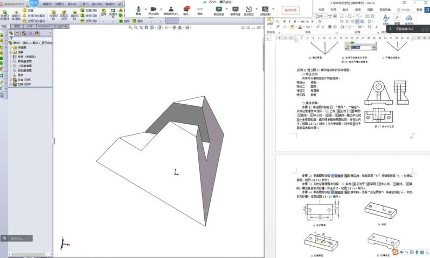Start a new screen share

click(x=219, y=10)
